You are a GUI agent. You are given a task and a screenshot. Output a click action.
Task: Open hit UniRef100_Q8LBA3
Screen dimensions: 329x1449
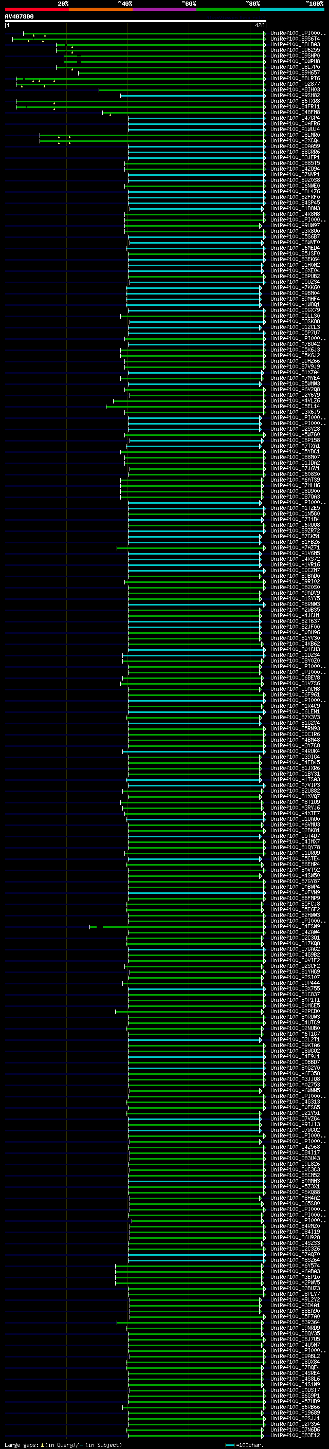(295, 44)
